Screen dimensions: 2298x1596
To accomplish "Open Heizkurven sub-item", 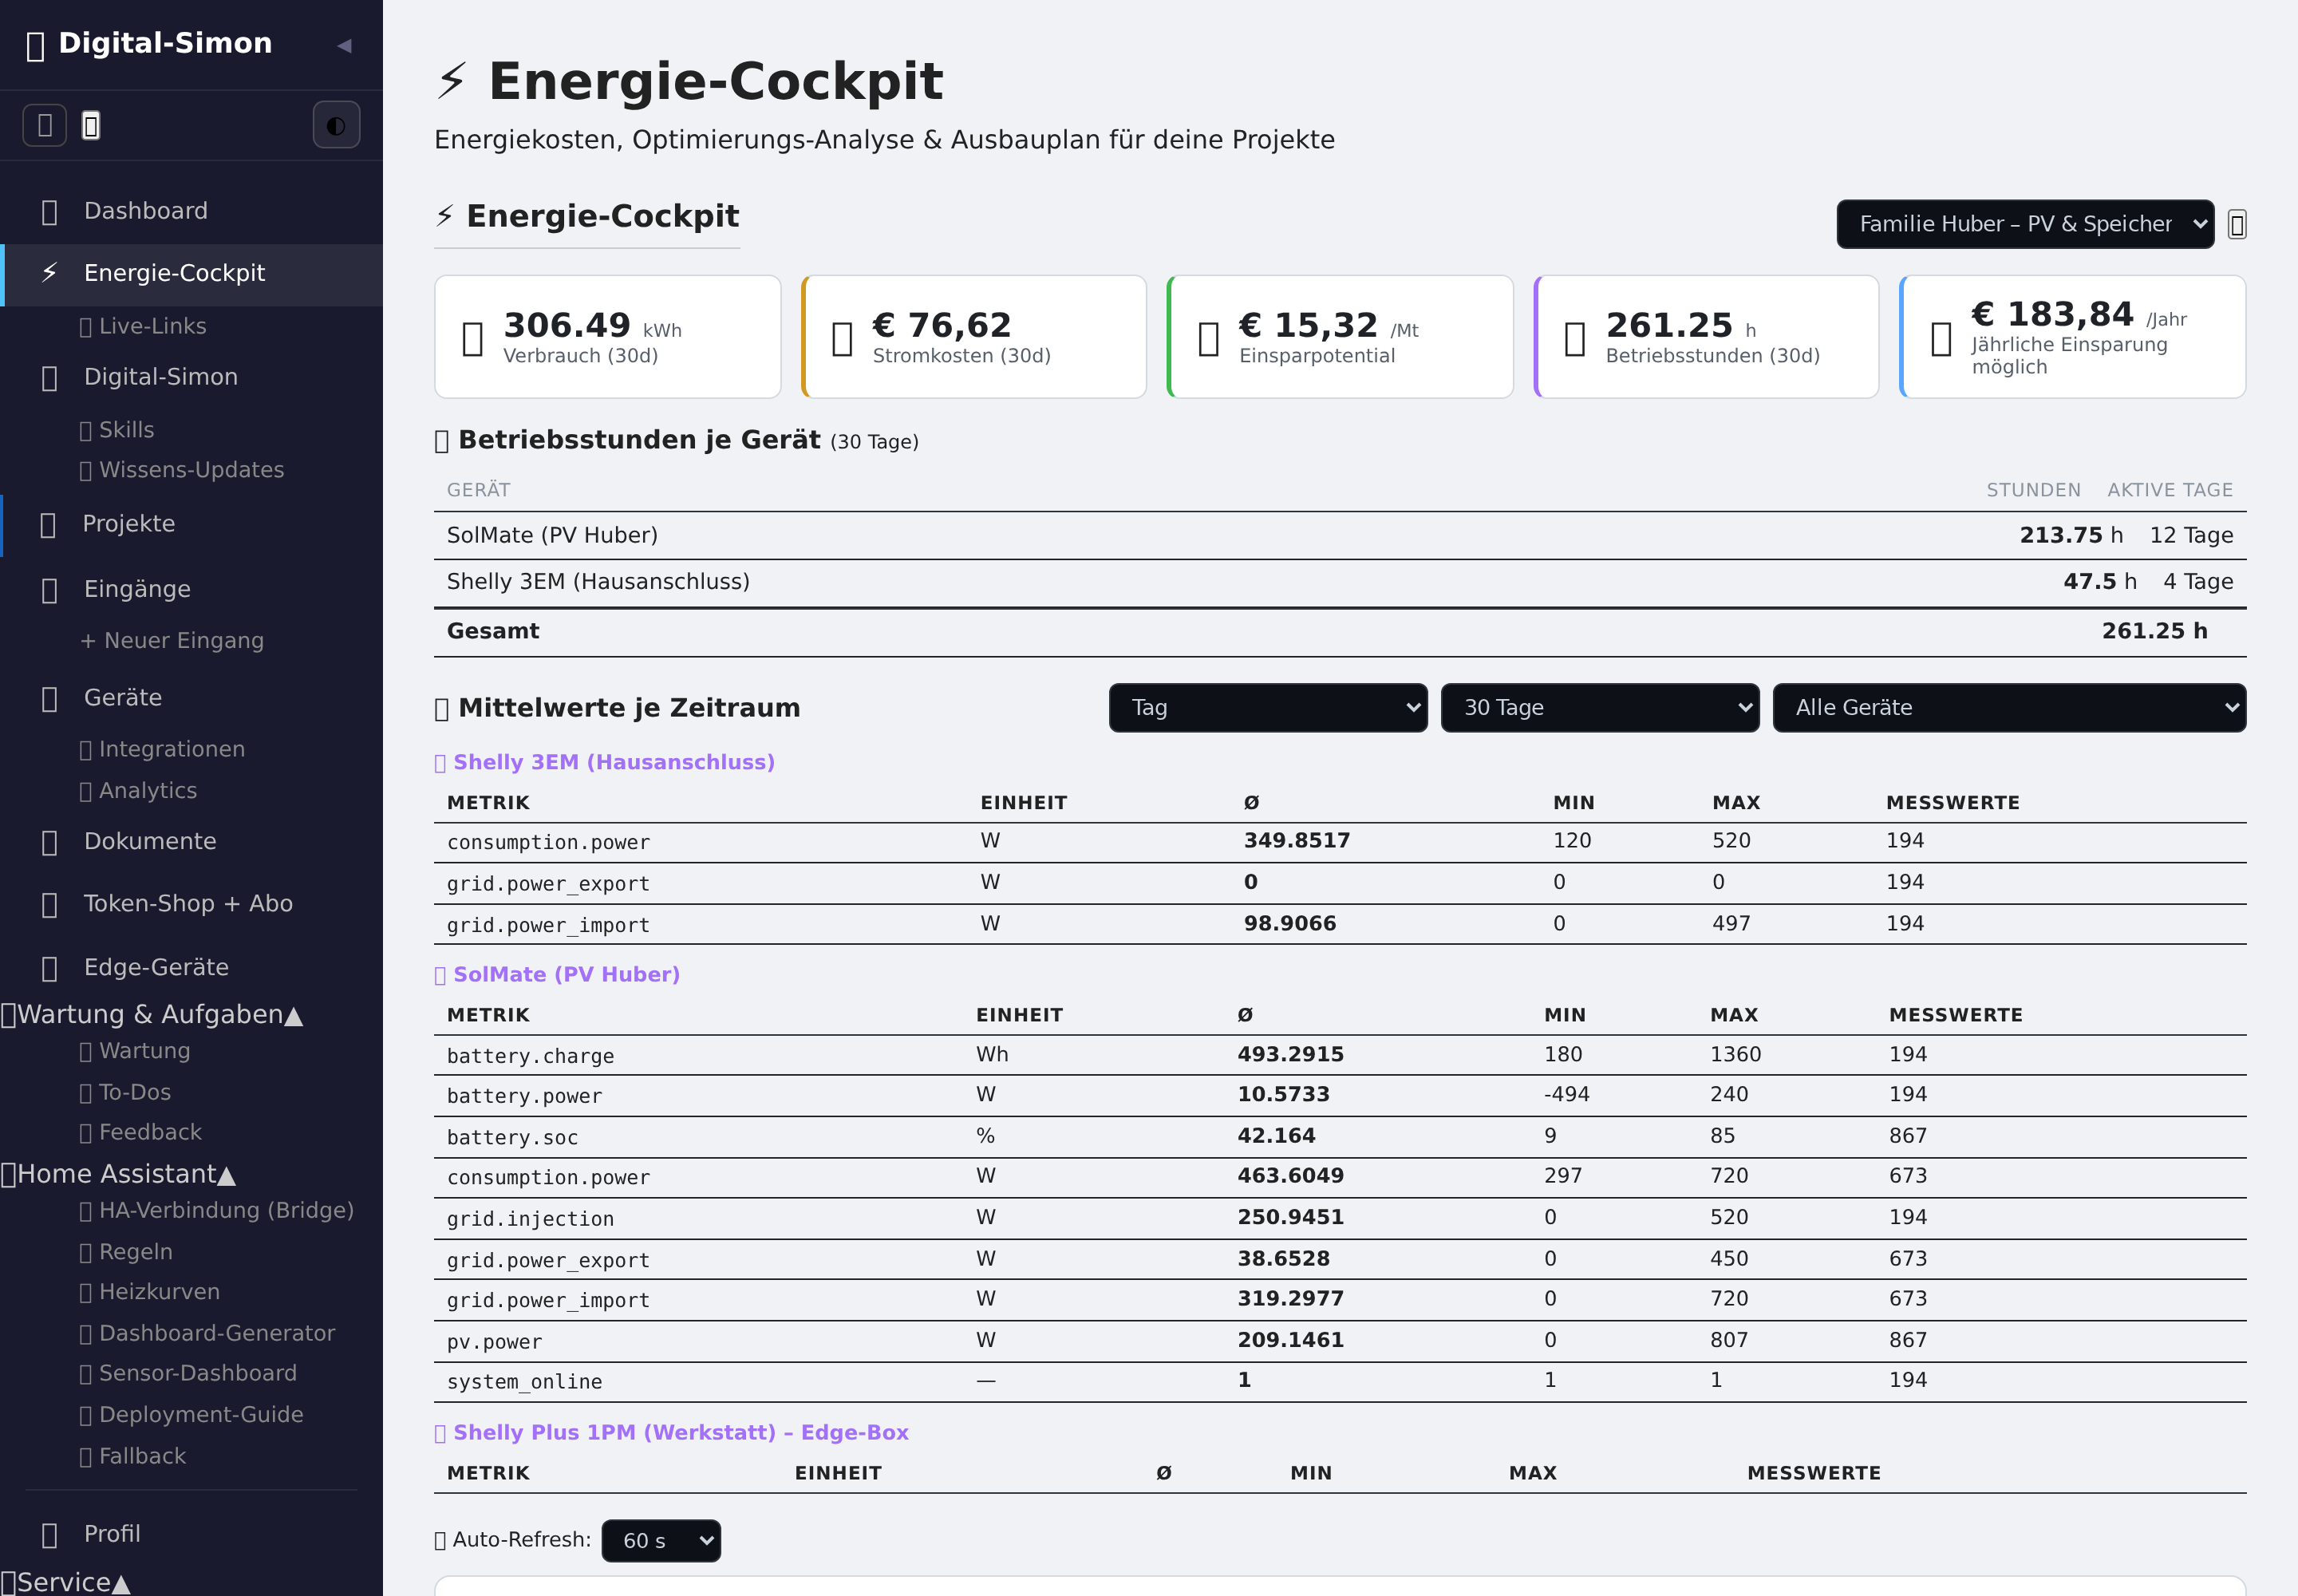I will (x=150, y=1292).
